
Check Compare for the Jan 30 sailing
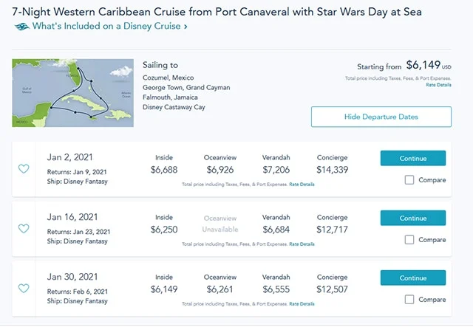point(409,300)
